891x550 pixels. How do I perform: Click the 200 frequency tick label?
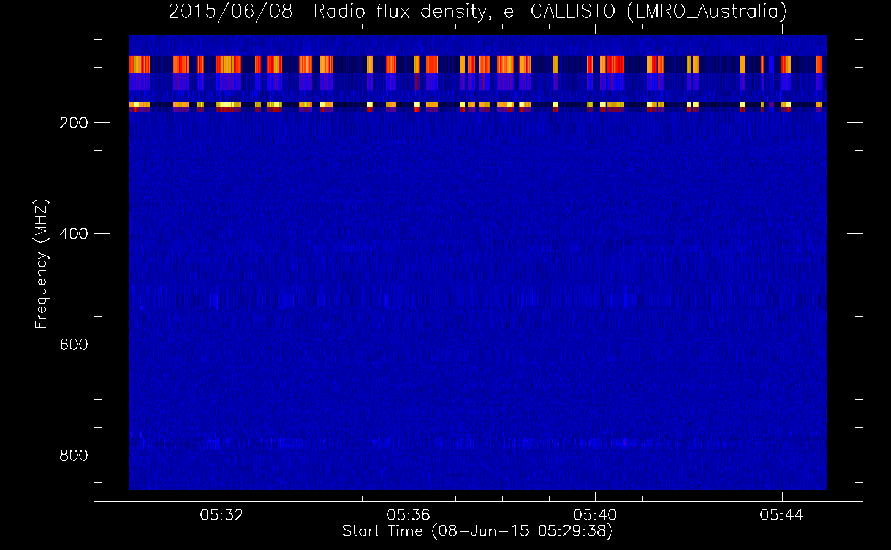(x=74, y=123)
